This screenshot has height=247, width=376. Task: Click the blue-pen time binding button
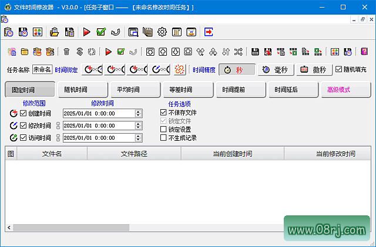[160, 70]
